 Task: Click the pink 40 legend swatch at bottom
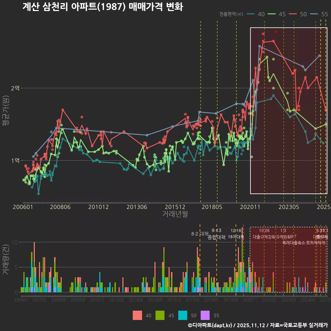pos(137,315)
